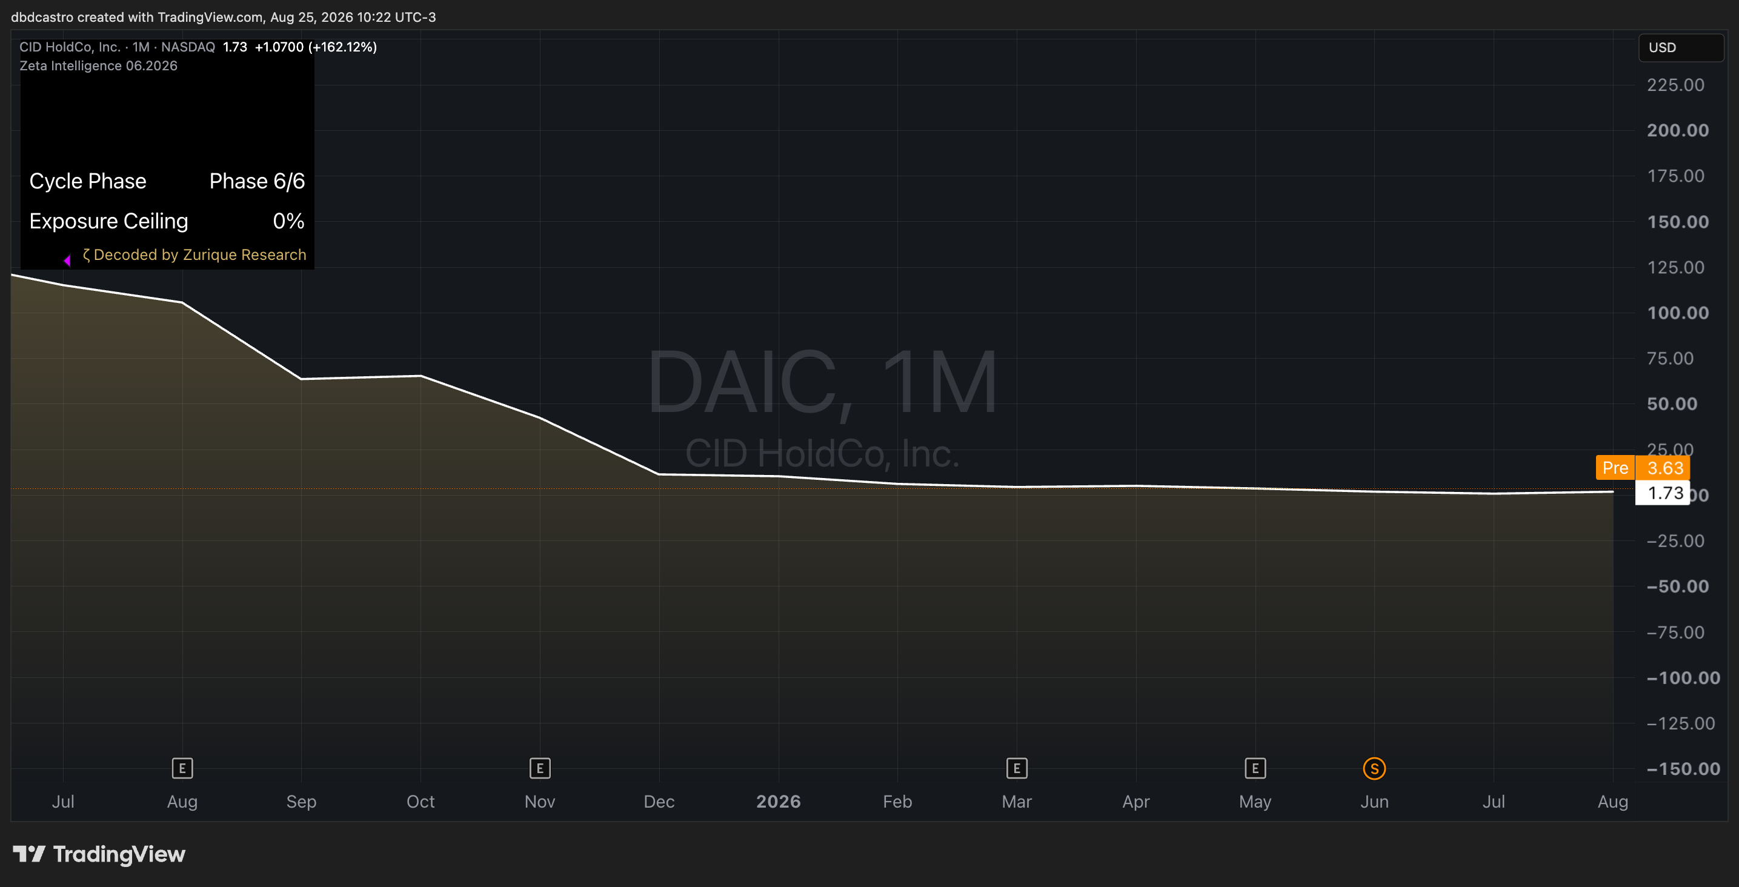The image size is (1739, 887).
Task: Open the USD currency selector
Action: coord(1681,47)
